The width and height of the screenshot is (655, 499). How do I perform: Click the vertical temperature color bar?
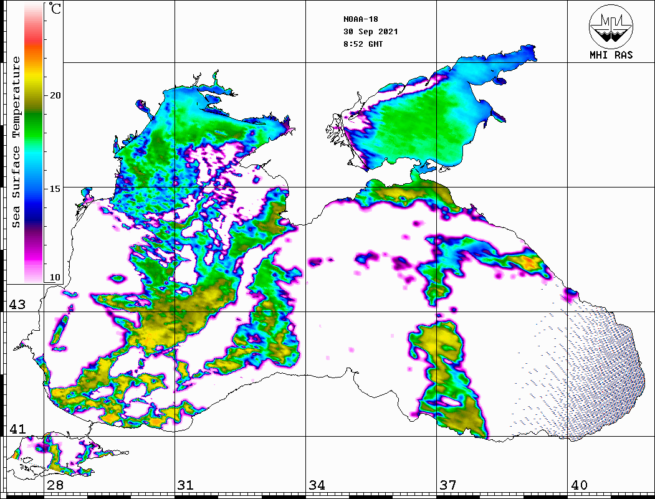(x=34, y=143)
